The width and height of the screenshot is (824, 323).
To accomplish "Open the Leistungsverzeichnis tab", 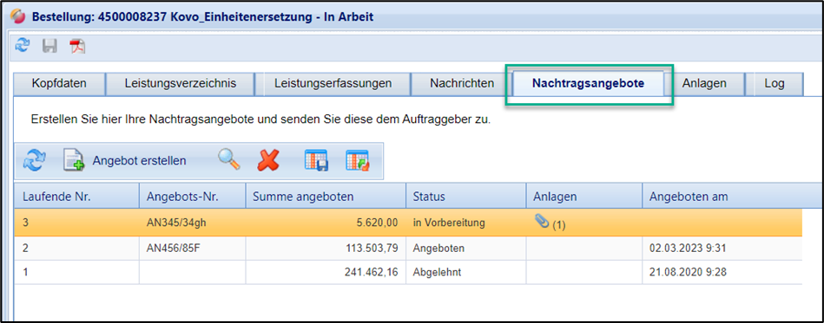I will pos(181,83).
